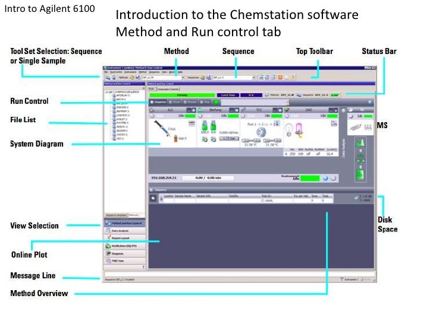
Task: Click the round help icon right of run control bar
Action: click(x=370, y=102)
